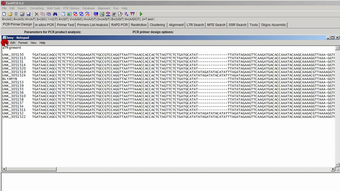The image size is (340, 191).
Task: Click the green Run play triangle icon
Action: tap(141, 14)
